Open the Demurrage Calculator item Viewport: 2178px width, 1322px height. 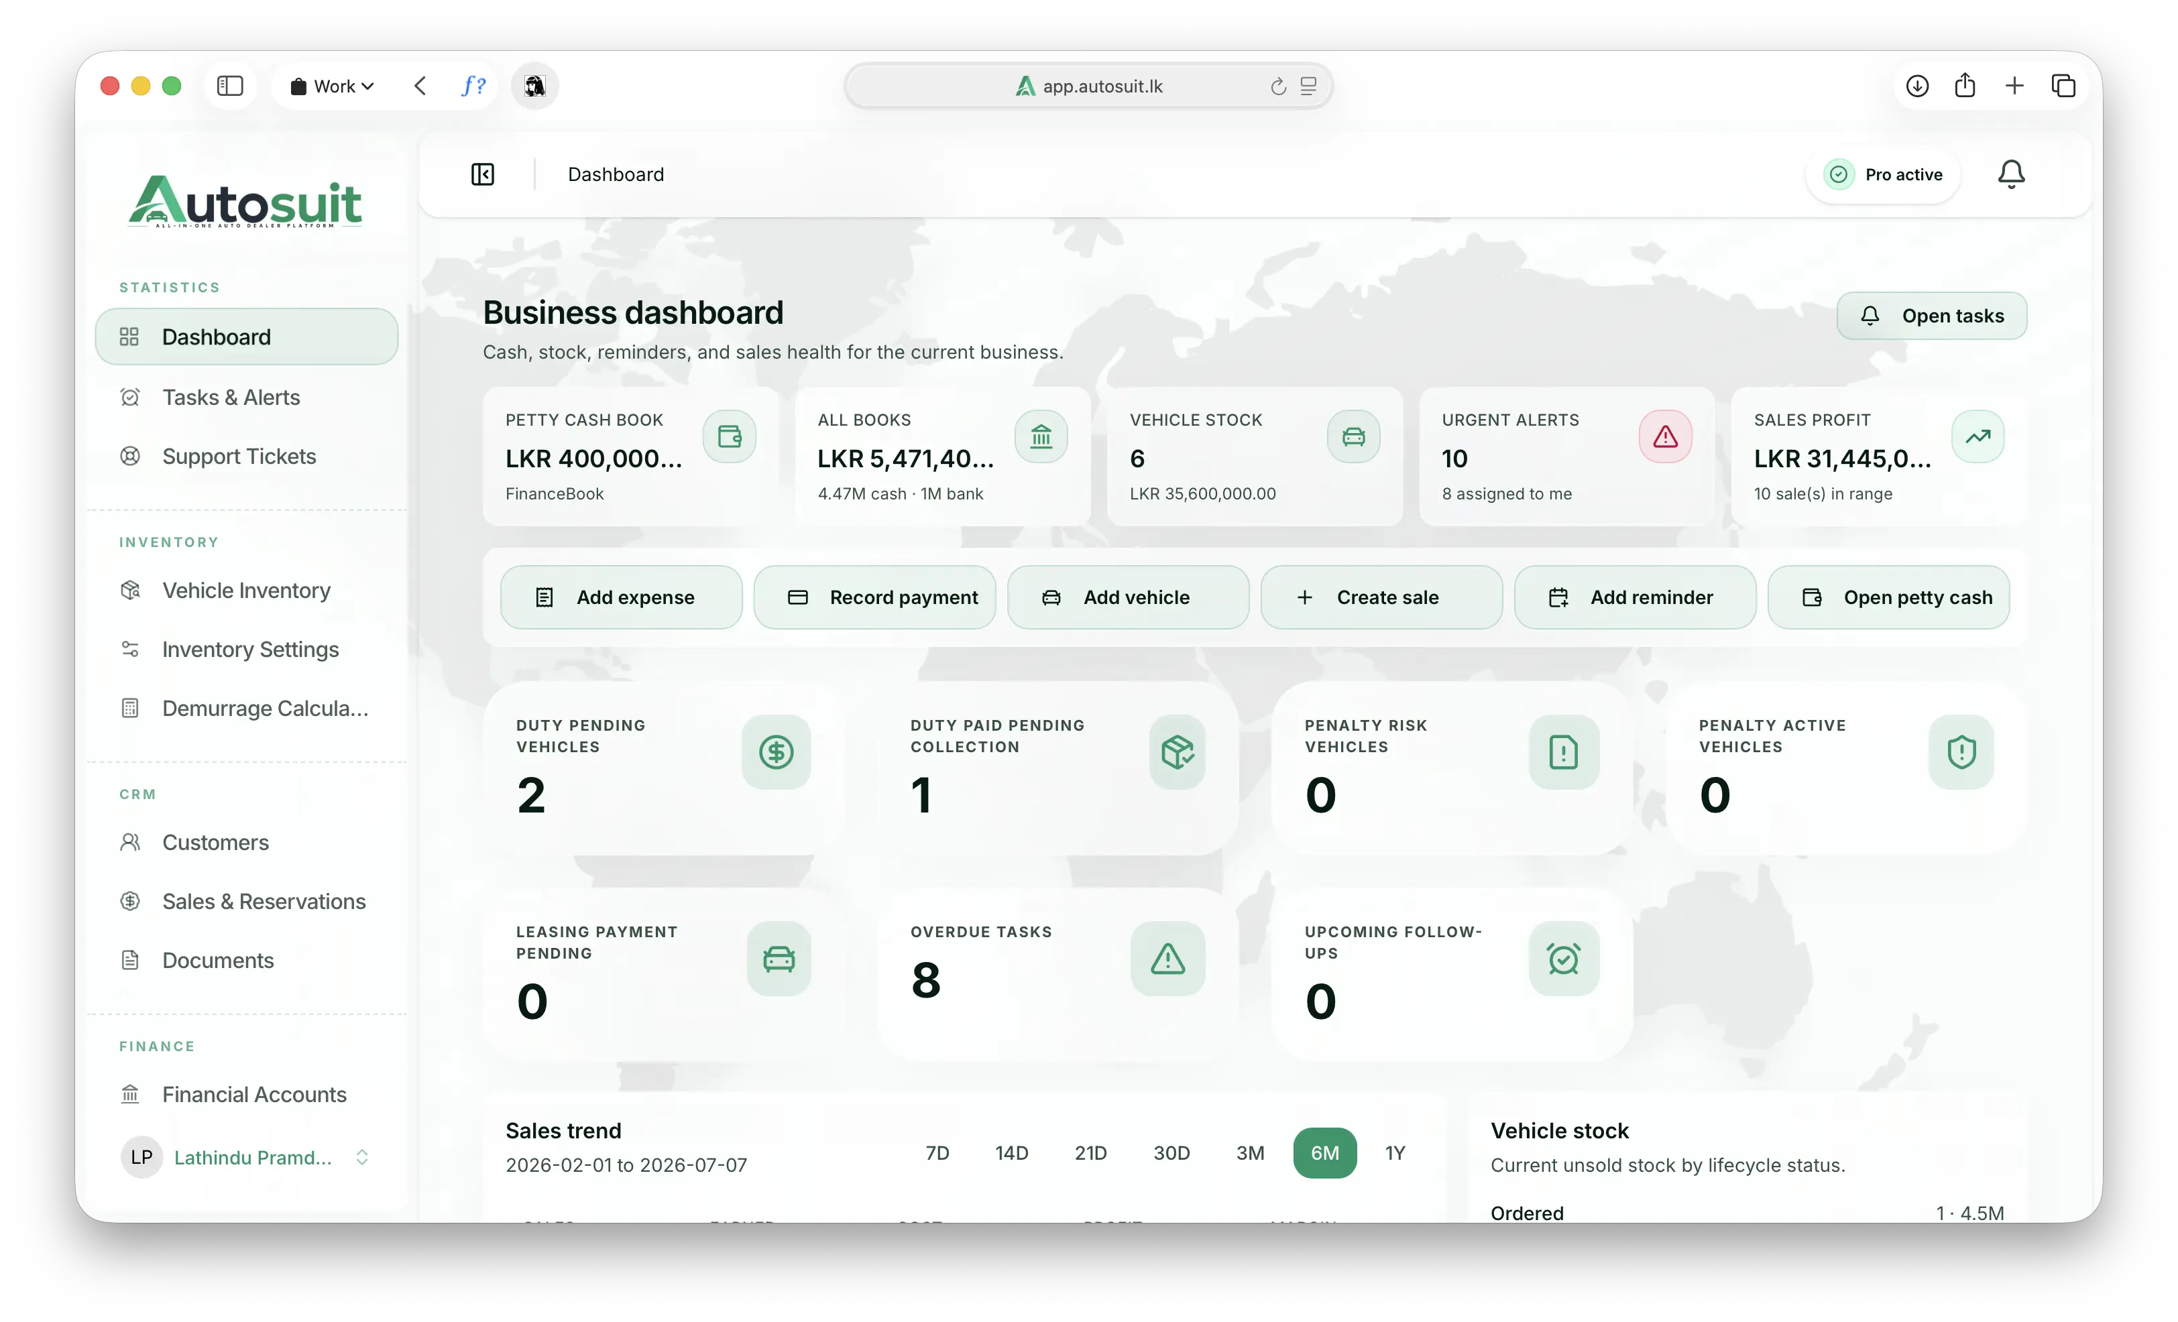point(245,708)
